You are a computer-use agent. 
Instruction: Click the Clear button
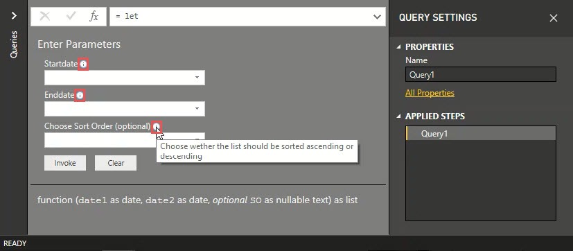116,163
